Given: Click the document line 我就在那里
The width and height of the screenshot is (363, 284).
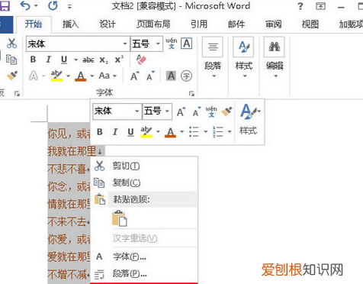Looking at the screenshot, I should pos(72,151).
